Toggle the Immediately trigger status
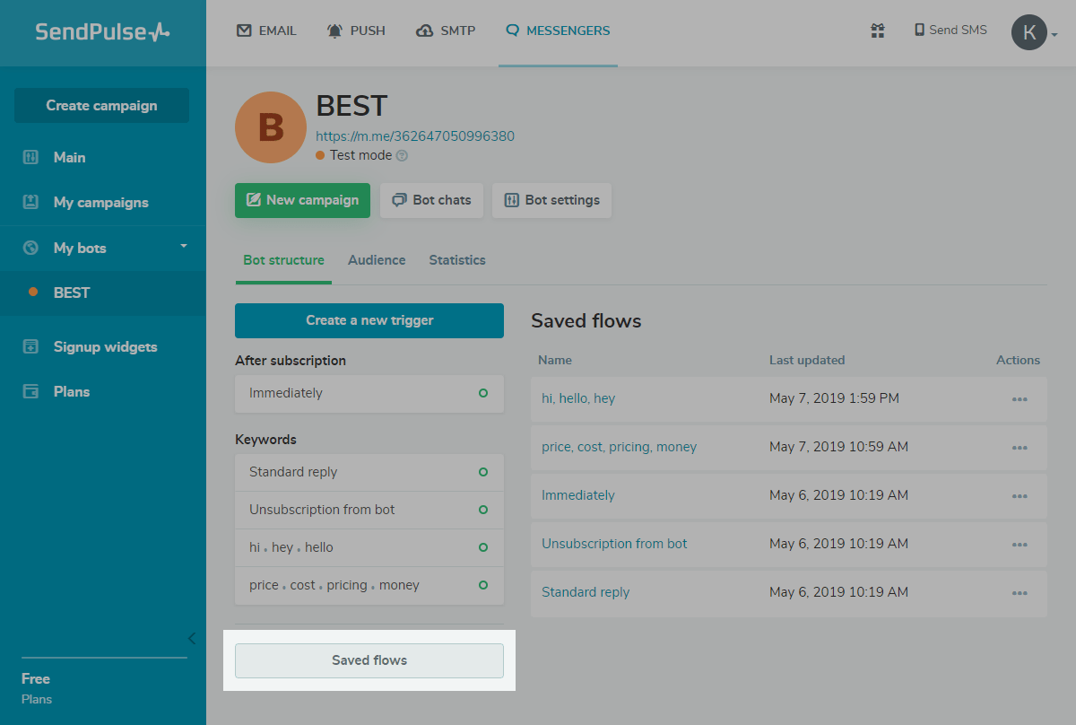Viewport: 1076px width, 725px height. [483, 393]
